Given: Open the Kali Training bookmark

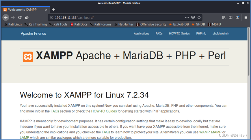Looking at the screenshot, I should pos(36,24).
